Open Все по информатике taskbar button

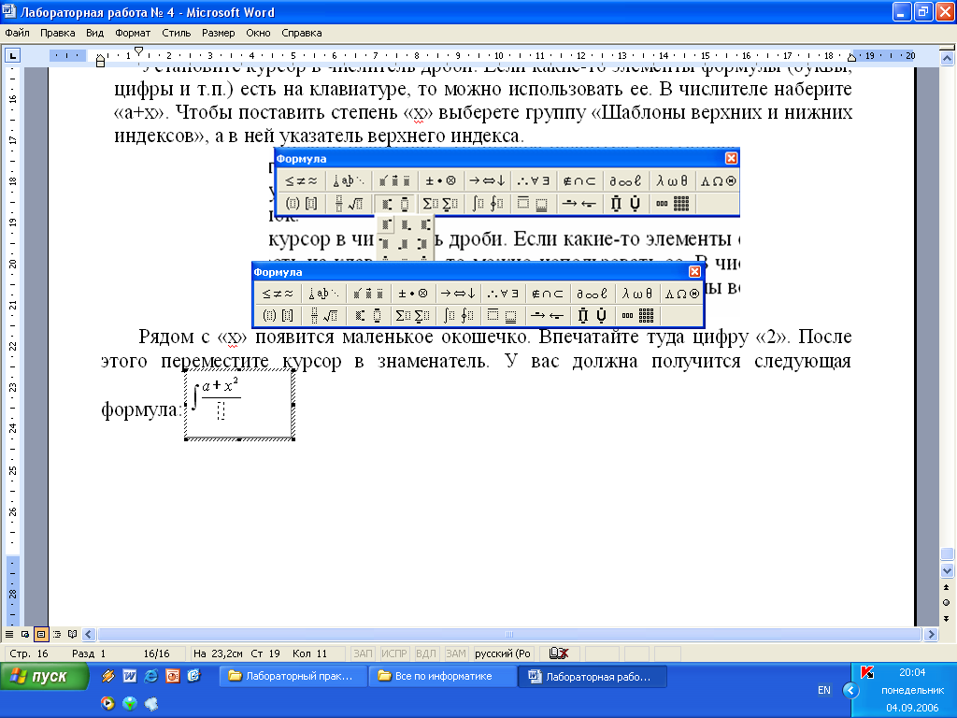pos(443,677)
